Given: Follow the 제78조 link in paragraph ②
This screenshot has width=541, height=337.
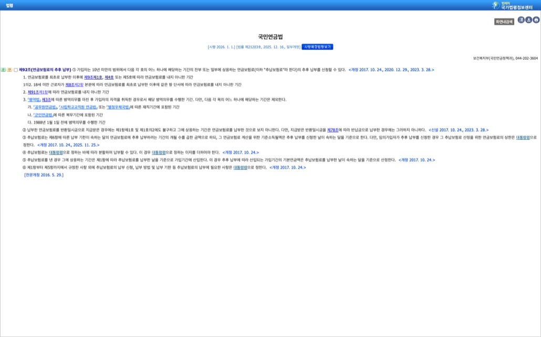Looking at the screenshot, I should tap(332, 130).
